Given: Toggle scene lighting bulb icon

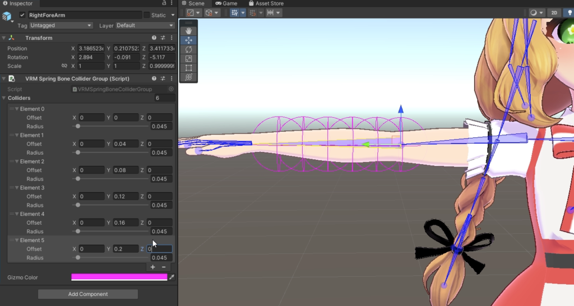Looking at the screenshot, I should 570,13.
